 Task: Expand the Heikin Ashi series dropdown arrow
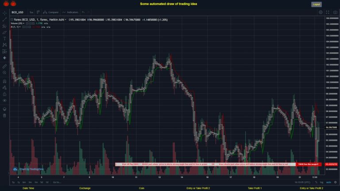[x=66, y=20]
